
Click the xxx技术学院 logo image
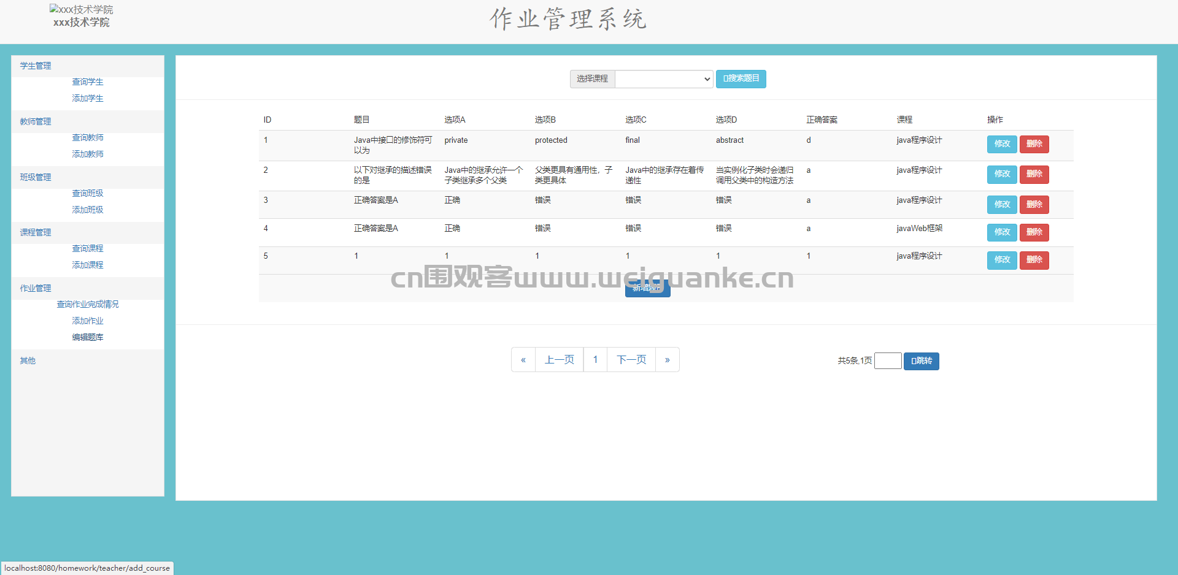pyautogui.click(x=81, y=10)
